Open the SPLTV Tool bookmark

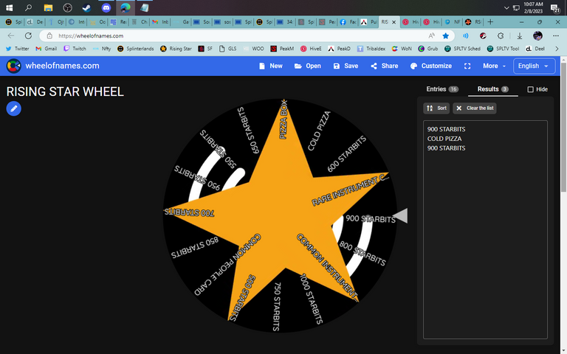[503, 49]
